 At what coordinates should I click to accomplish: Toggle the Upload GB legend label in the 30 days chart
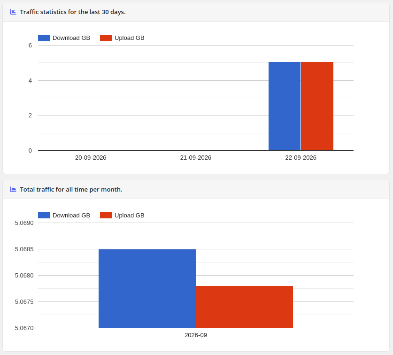pyautogui.click(x=129, y=38)
